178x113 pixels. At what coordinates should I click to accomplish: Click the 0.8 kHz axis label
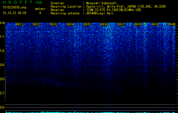[x=2, y=79]
